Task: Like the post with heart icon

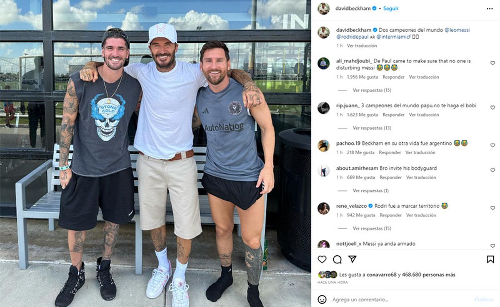Action: tap(322, 259)
